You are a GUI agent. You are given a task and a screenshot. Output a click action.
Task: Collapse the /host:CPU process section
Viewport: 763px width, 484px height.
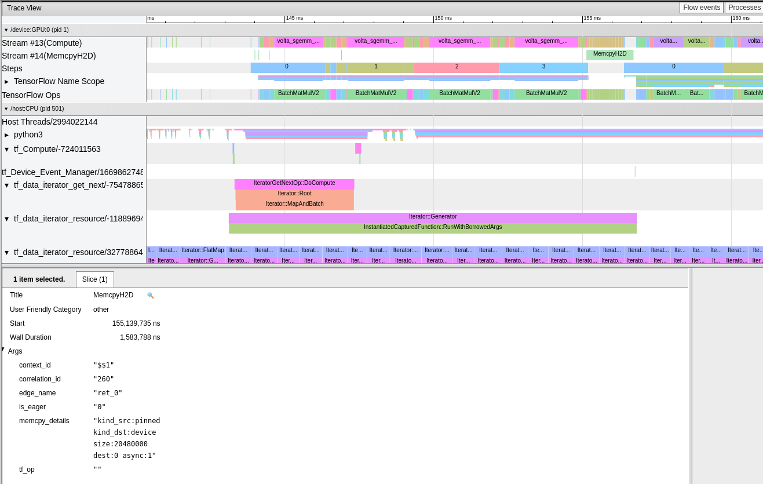point(6,108)
